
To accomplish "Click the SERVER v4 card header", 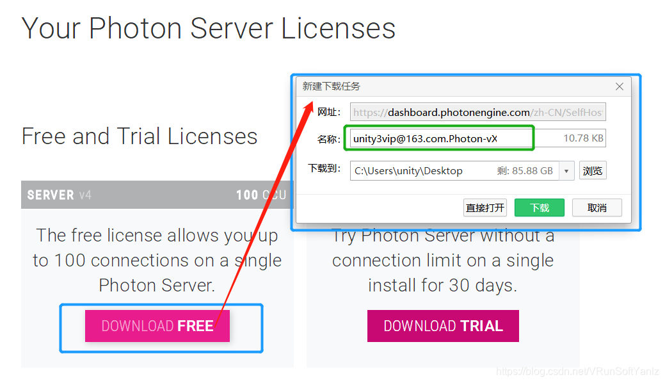I will point(157,195).
